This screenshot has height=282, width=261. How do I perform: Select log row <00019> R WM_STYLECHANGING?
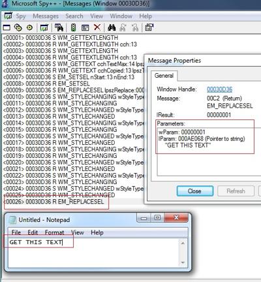[x=60, y=156]
